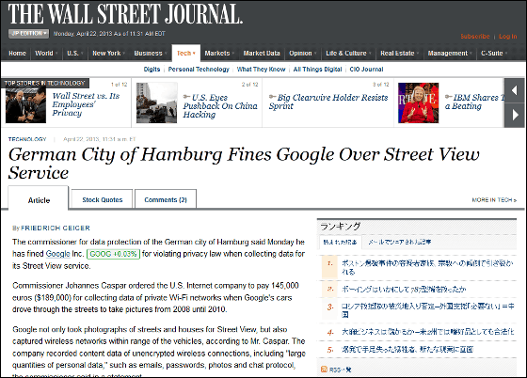Click the RSS list link text

point(340,370)
